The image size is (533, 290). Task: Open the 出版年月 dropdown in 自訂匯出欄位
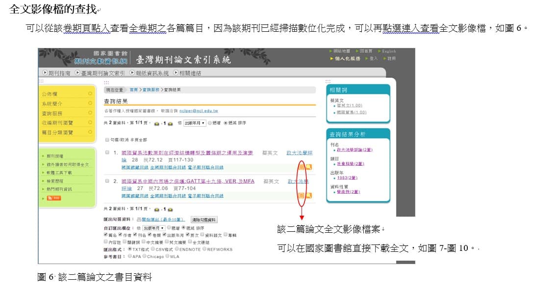153,228
